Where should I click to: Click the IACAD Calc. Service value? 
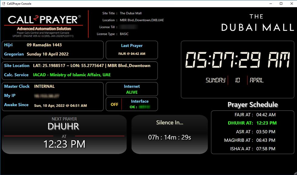pos(72,75)
